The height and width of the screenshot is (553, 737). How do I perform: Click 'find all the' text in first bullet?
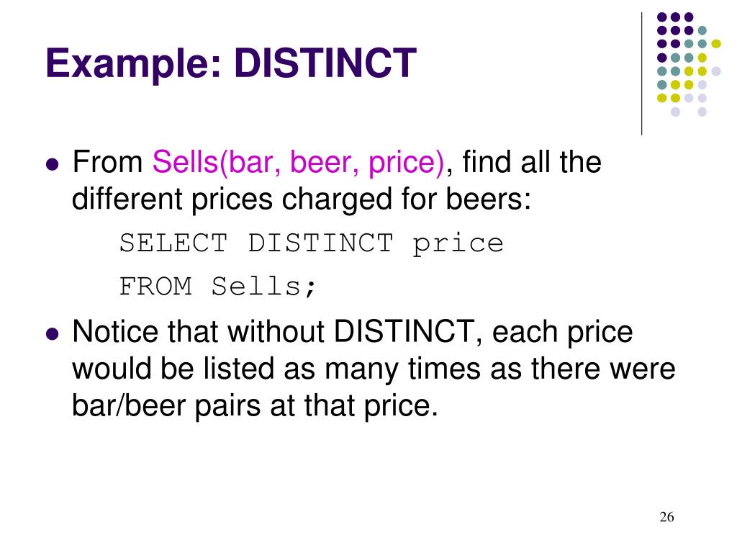532,162
